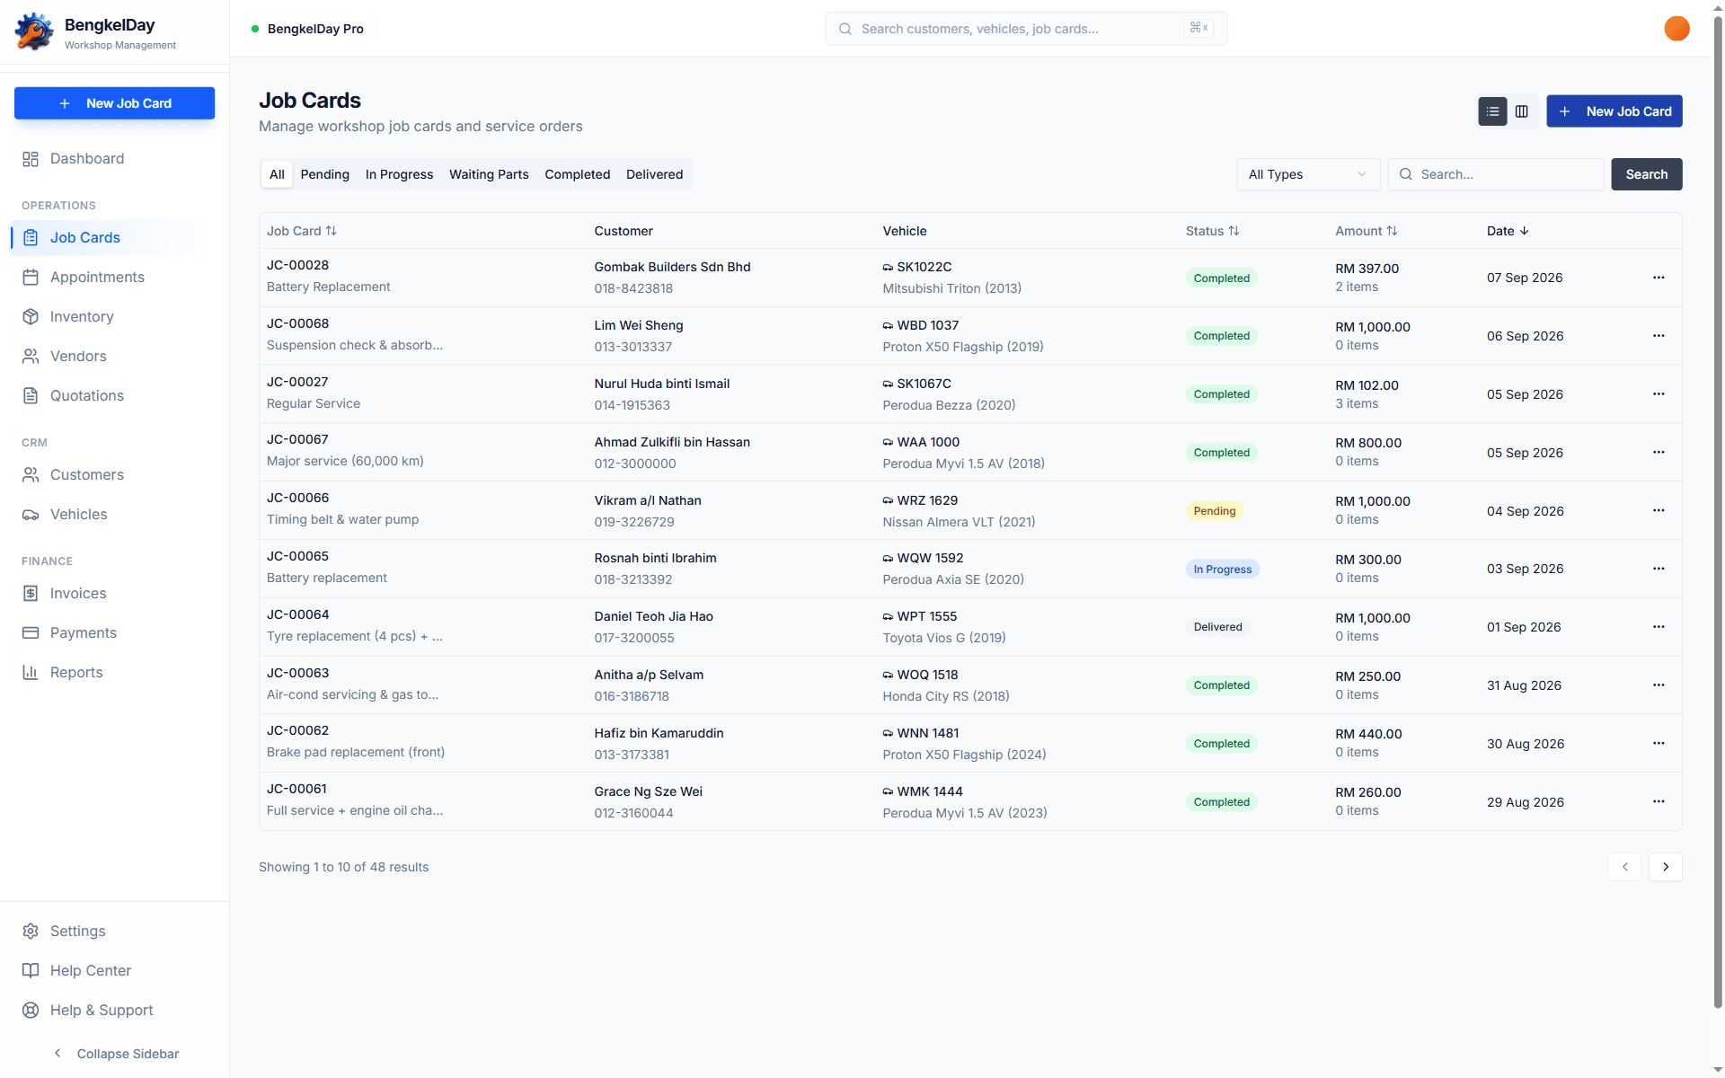Switch to list view layout
The width and height of the screenshot is (1725, 1078).
click(x=1492, y=111)
